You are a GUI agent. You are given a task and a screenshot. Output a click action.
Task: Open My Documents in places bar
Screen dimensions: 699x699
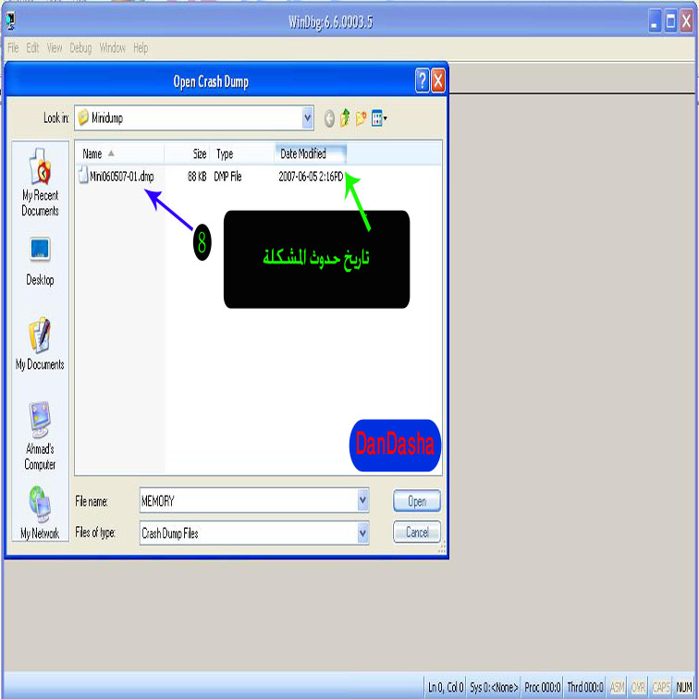[40, 344]
